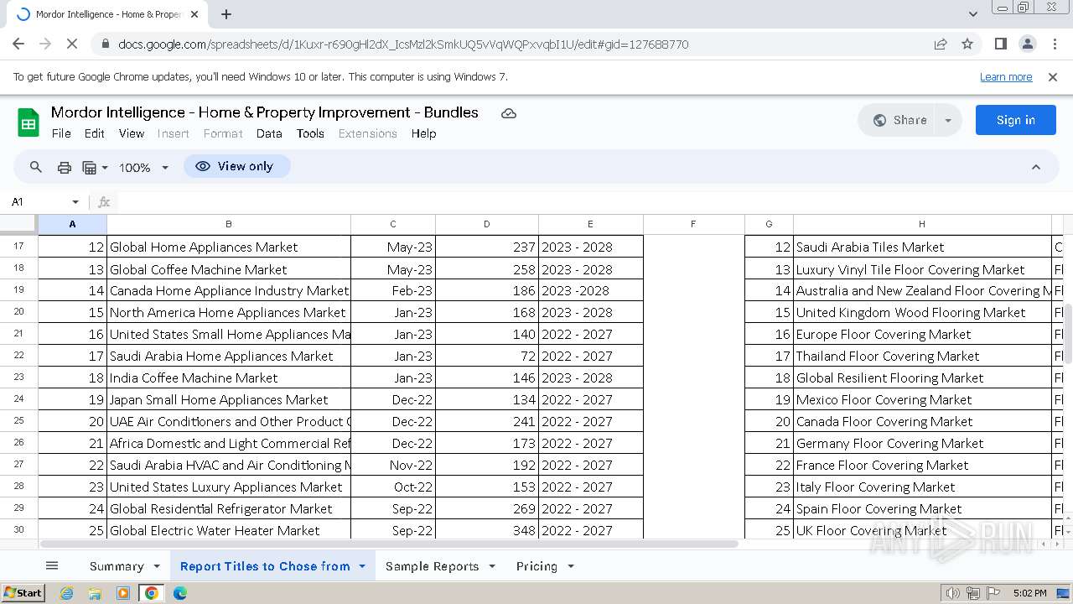Select row 17 header
Viewport: 1073px width, 604px height.
click(x=19, y=247)
